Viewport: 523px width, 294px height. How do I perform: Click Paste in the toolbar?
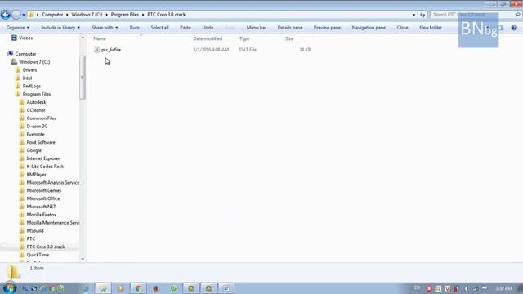tap(186, 28)
